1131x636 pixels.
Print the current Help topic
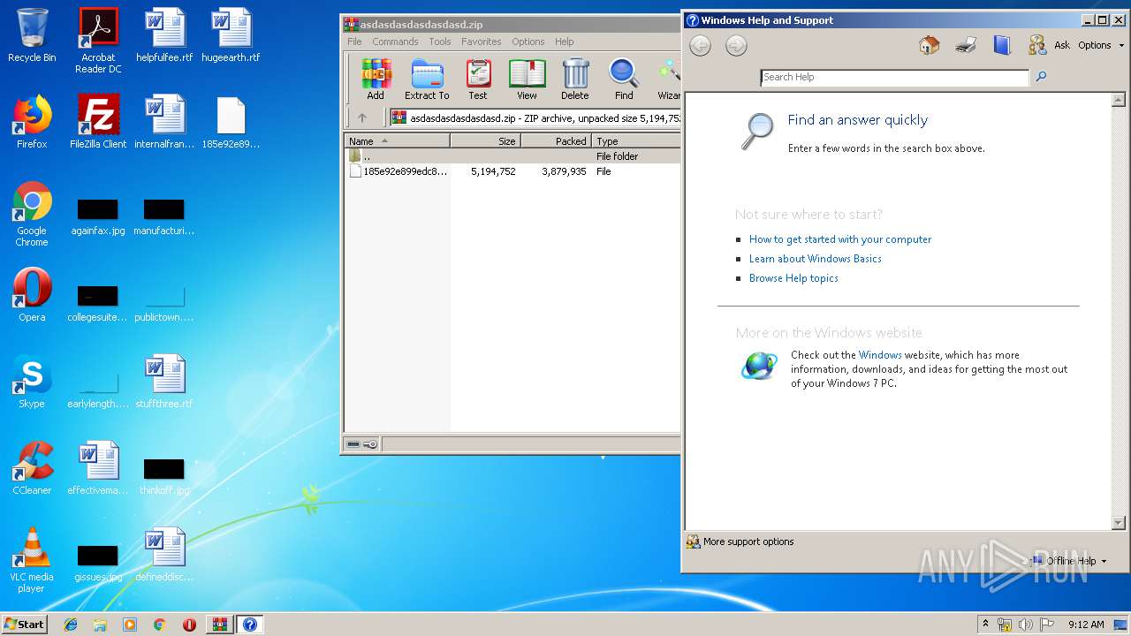click(966, 45)
